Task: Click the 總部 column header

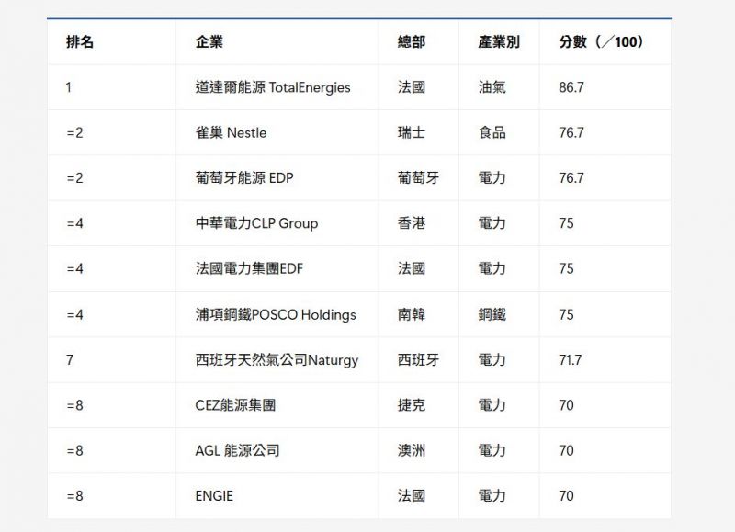Action: (x=412, y=42)
